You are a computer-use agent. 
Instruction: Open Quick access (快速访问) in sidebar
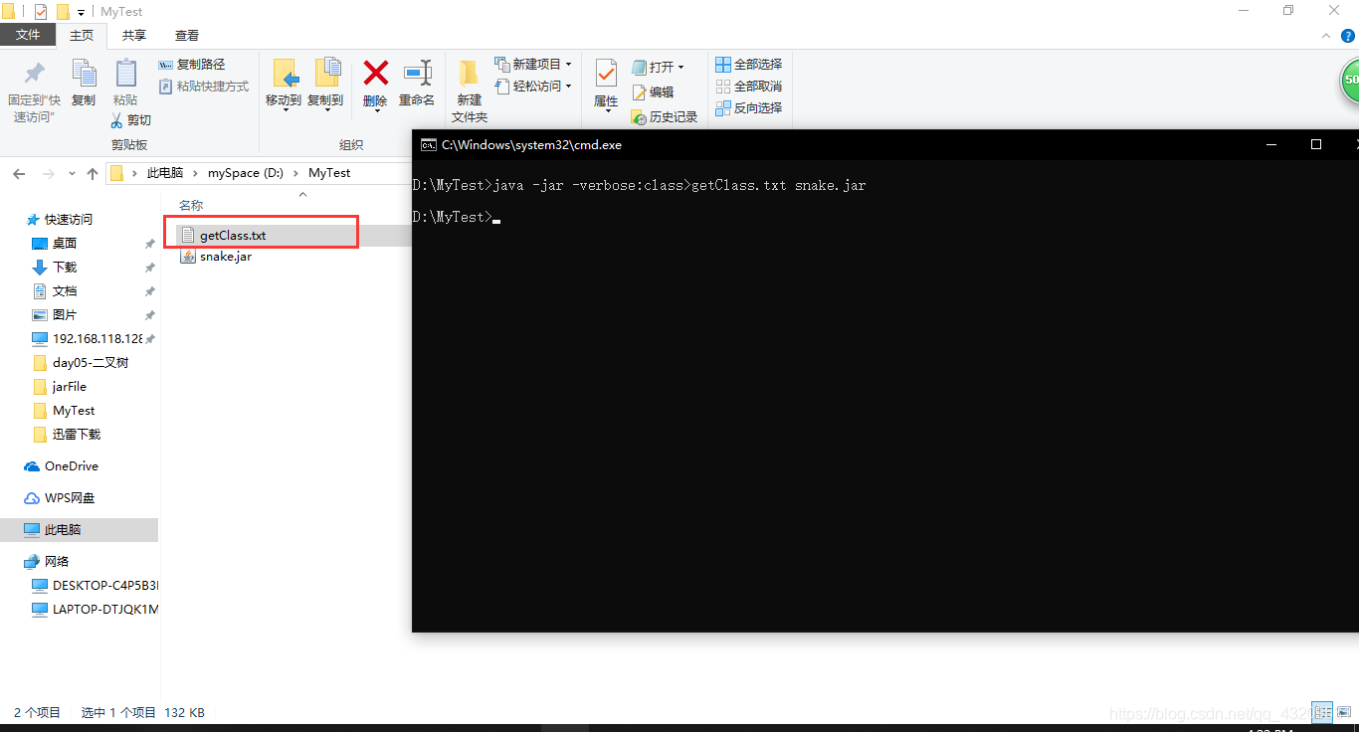pos(69,220)
